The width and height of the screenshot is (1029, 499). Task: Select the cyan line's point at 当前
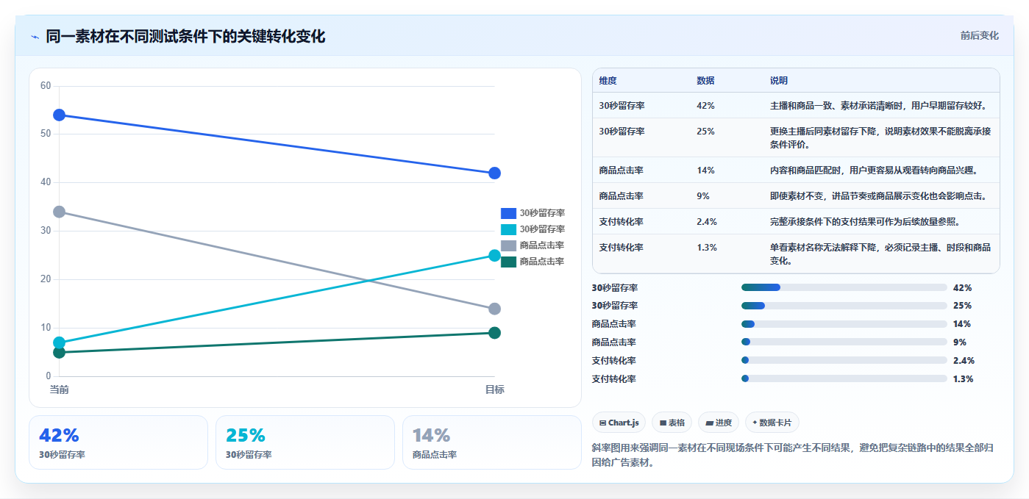pyautogui.click(x=60, y=342)
